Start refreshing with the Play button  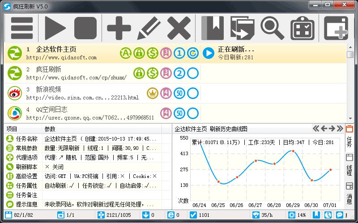click(x=55, y=28)
